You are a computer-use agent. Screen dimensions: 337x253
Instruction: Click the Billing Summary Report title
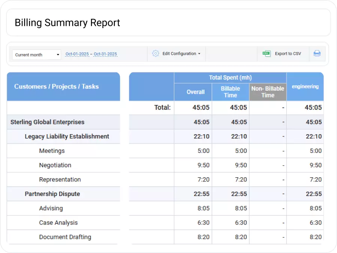tap(67, 22)
